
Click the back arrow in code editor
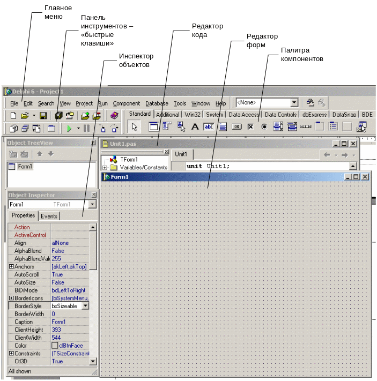(x=327, y=155)
